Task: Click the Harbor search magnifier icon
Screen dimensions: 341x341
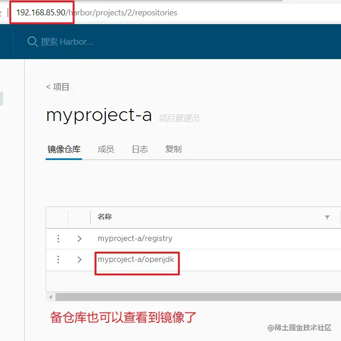Action: pyautogui.click(x=33, y=41)
